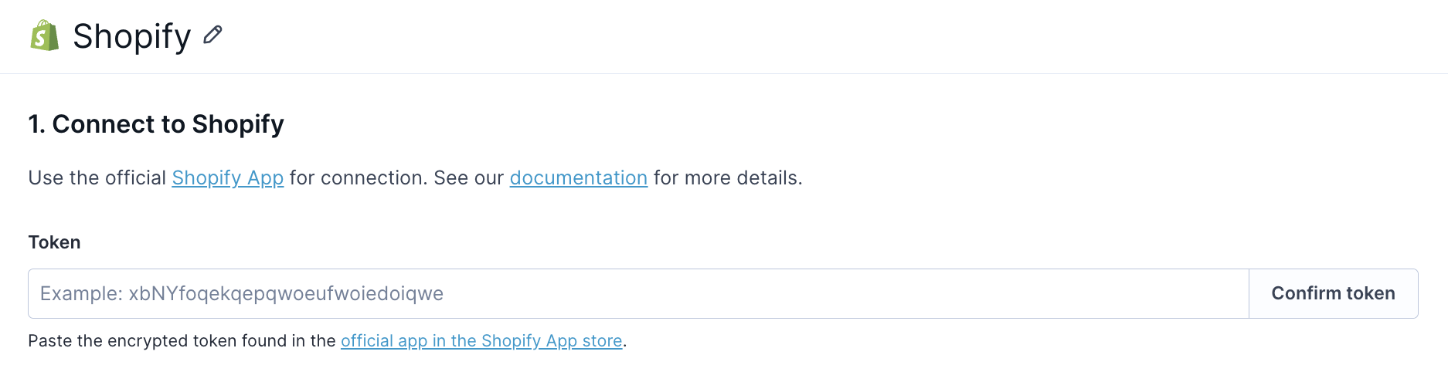Select the Shopify page title text
The width and height of the screenshot is (1448, 392).
[131, 36]
